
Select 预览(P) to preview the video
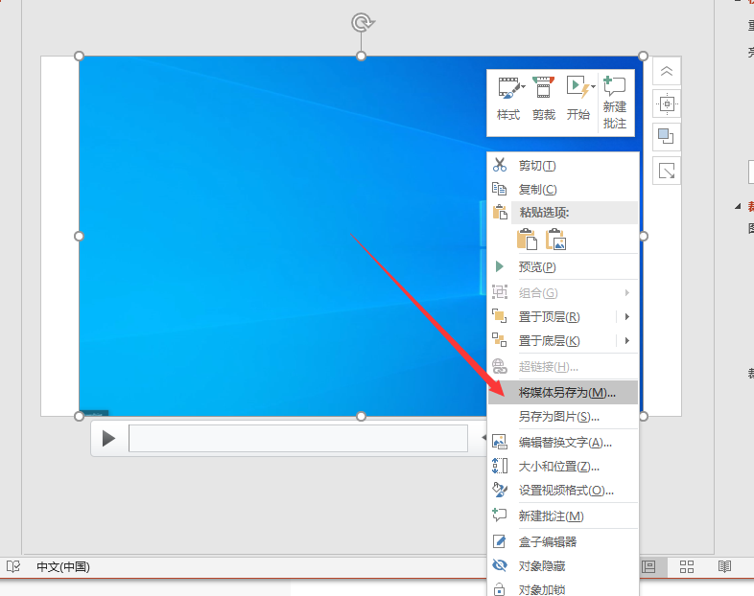(563, 267)
